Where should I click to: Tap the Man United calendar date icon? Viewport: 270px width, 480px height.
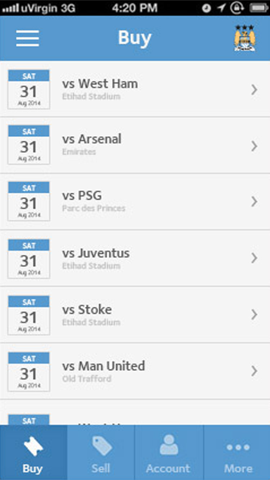(x=29, y=372)
